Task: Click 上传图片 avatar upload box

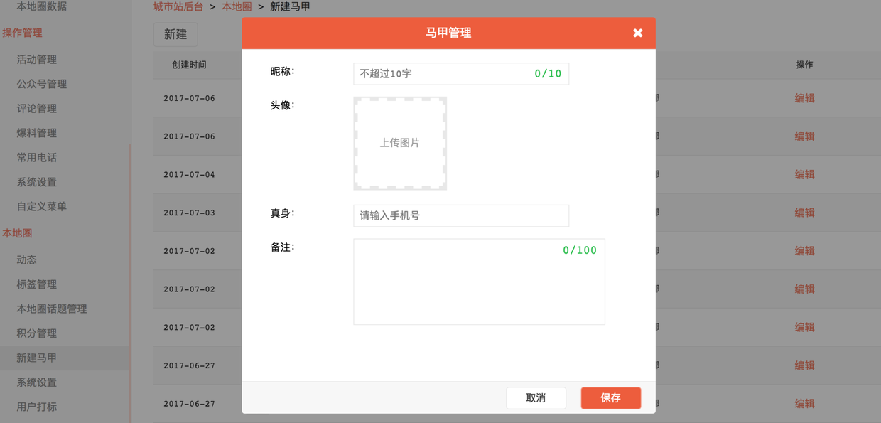Action: (400, 144)
